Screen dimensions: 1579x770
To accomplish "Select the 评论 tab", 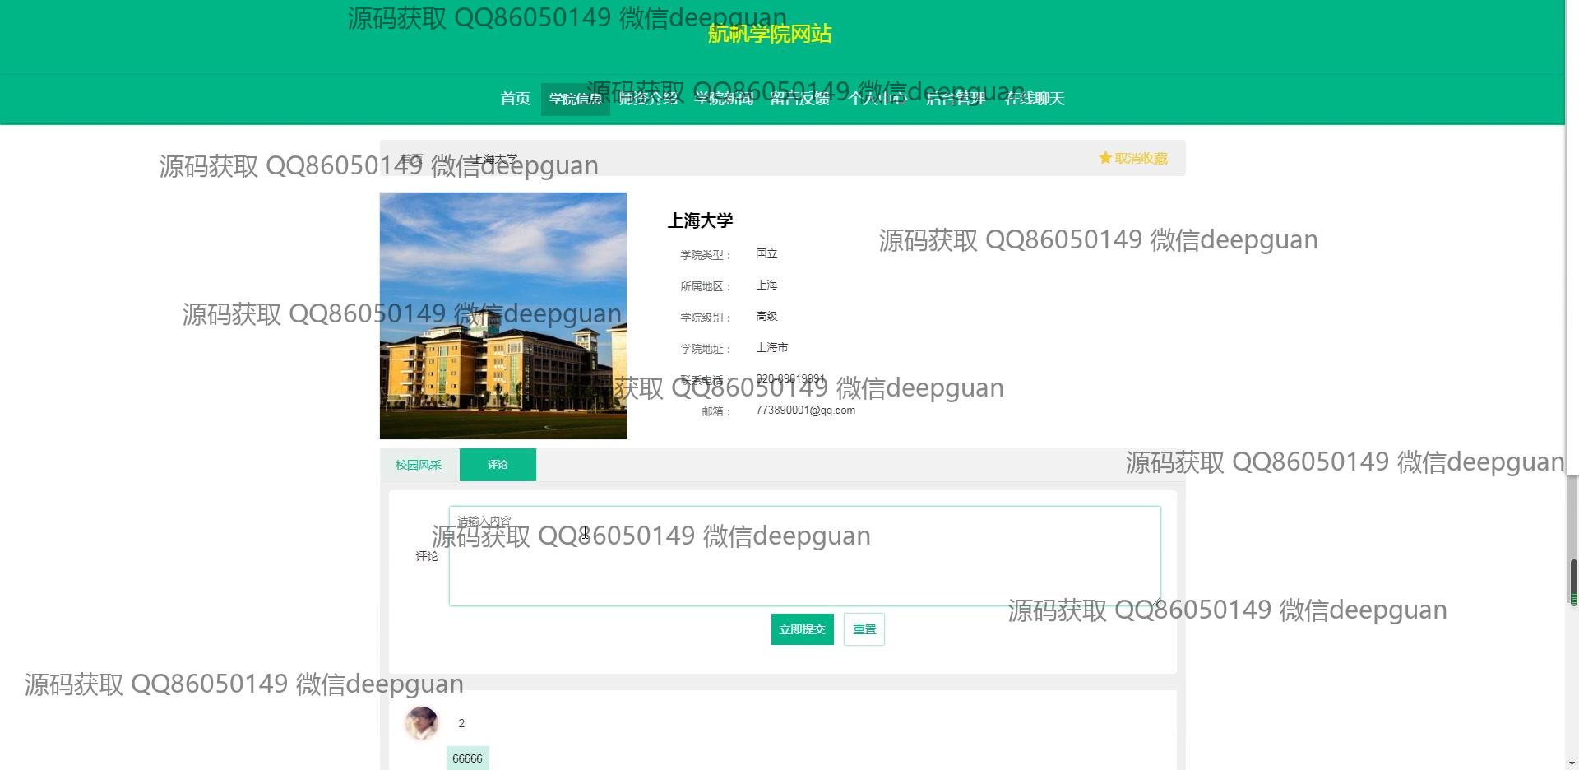I will click(x=498, y=465).
